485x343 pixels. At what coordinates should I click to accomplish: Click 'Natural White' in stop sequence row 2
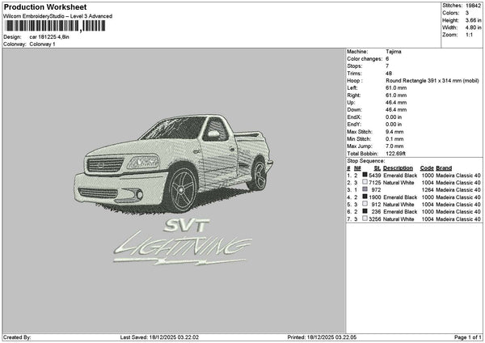(399, 183)
